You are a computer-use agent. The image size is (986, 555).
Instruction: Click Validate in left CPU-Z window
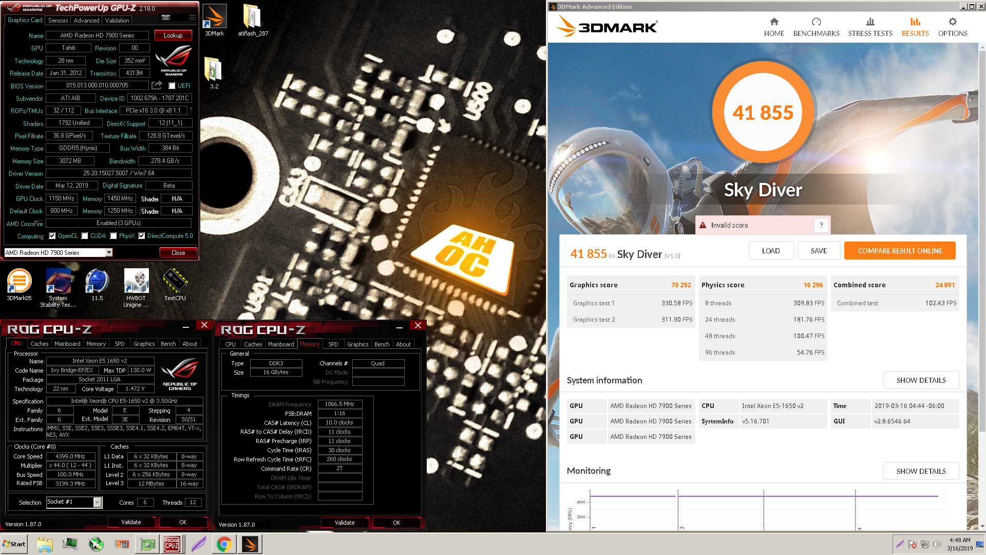[131, 522]
